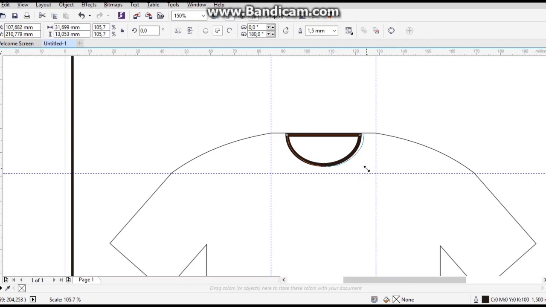Open the Bitmaps menu
The image size is (546, 307).
[x=113, y=5]
